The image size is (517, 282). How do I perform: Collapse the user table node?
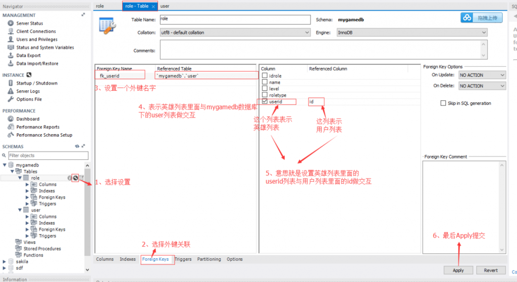coord(20,210)
